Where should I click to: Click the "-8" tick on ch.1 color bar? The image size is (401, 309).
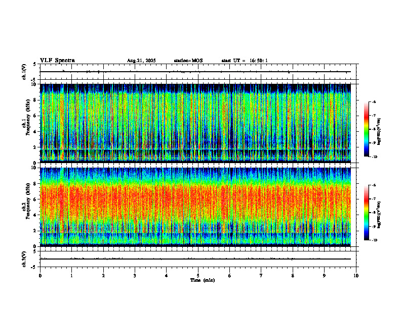pyautogui.click(x=374, y=129)
